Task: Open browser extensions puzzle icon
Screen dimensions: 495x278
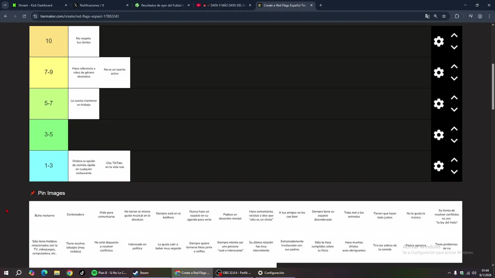Action: (x=457, y=16)
